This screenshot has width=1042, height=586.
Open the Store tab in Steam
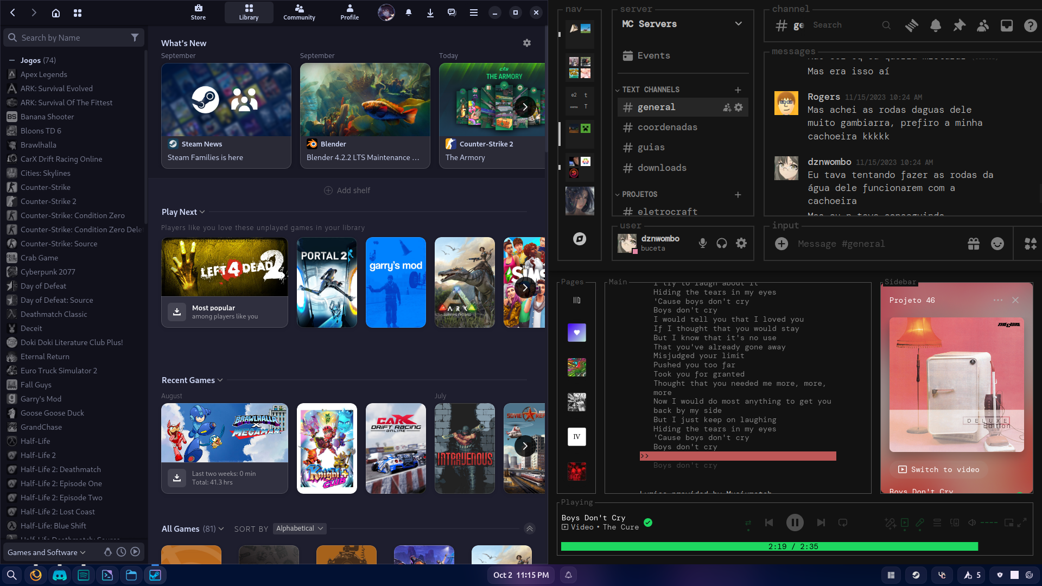tap(198, 12)
